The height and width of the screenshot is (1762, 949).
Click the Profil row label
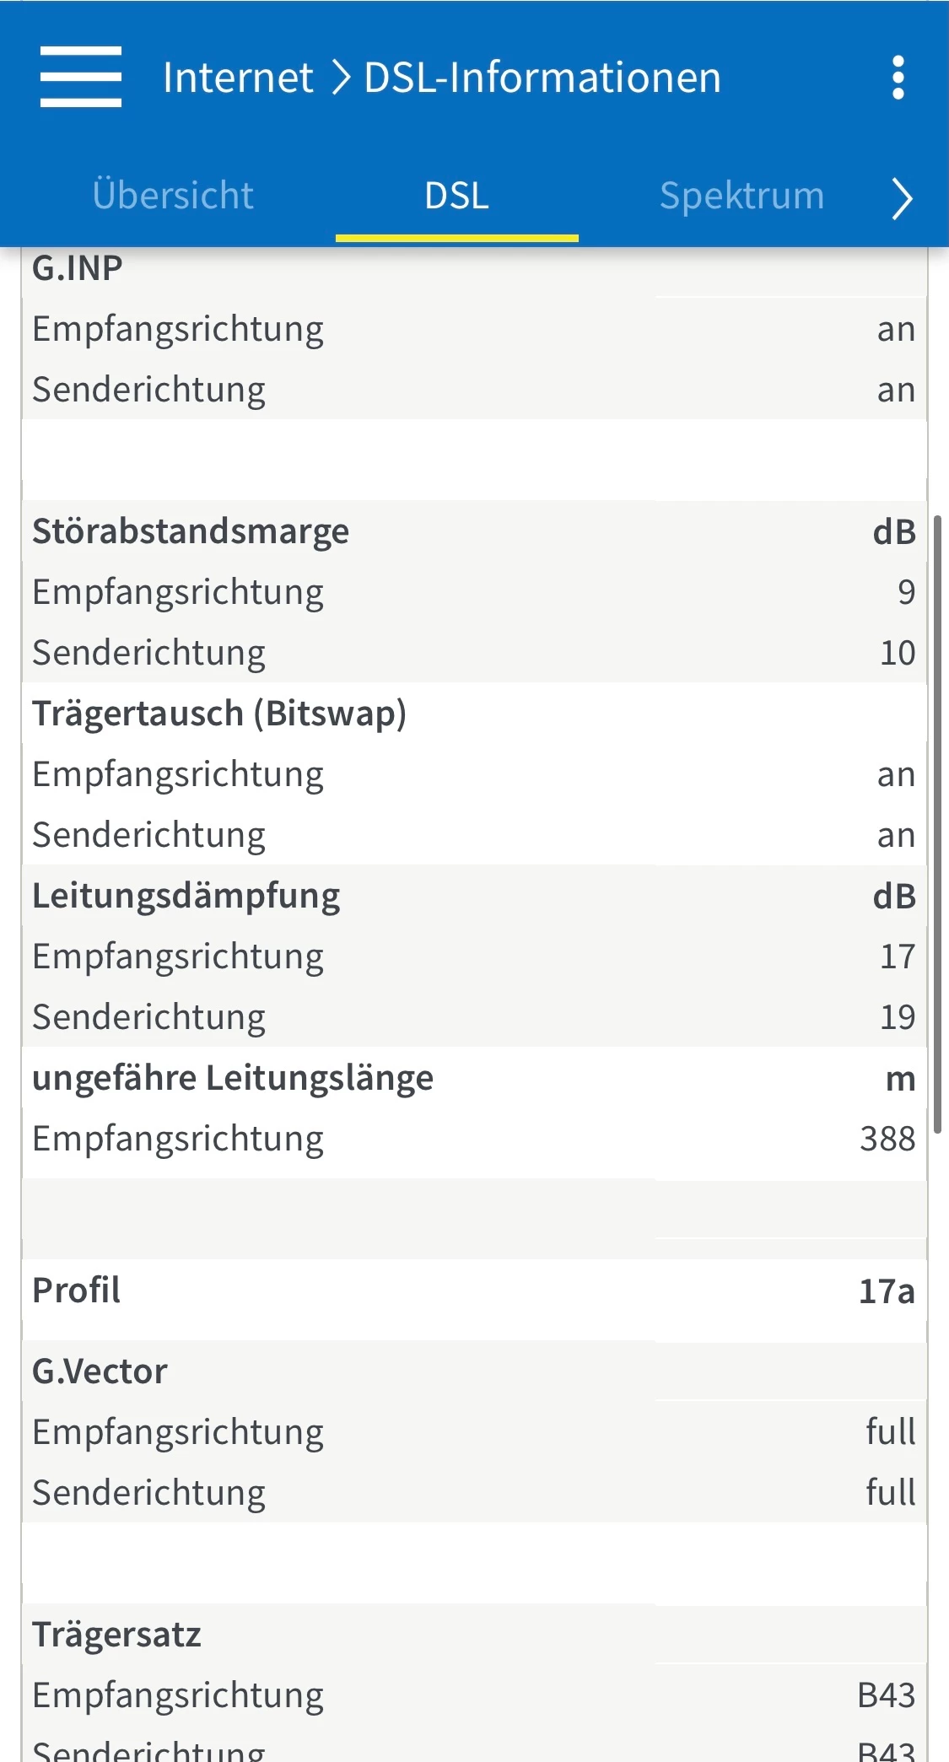(76, 1291)
